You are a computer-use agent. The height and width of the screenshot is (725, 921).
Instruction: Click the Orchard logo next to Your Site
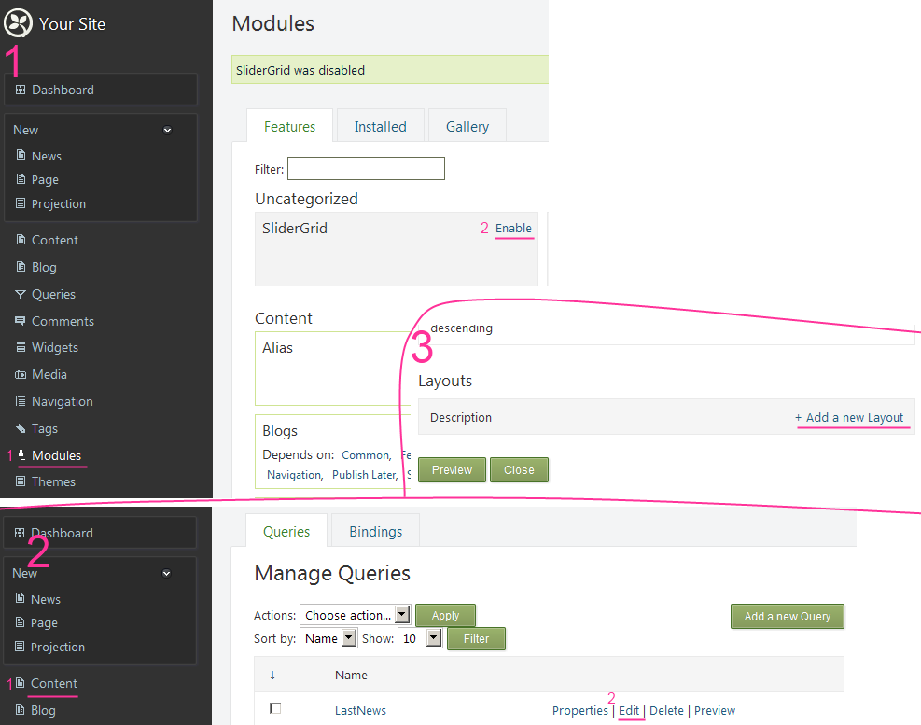pos(19,23)
